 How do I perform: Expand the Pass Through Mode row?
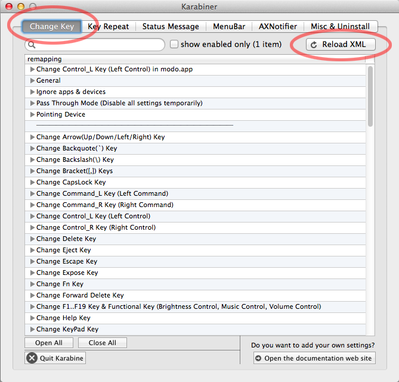tap(32, 103)
